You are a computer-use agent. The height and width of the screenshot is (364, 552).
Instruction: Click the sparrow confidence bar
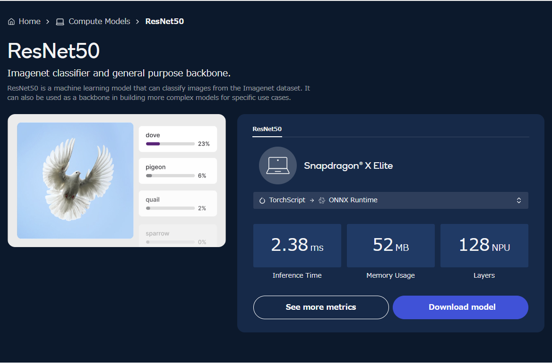coord(170,242)
